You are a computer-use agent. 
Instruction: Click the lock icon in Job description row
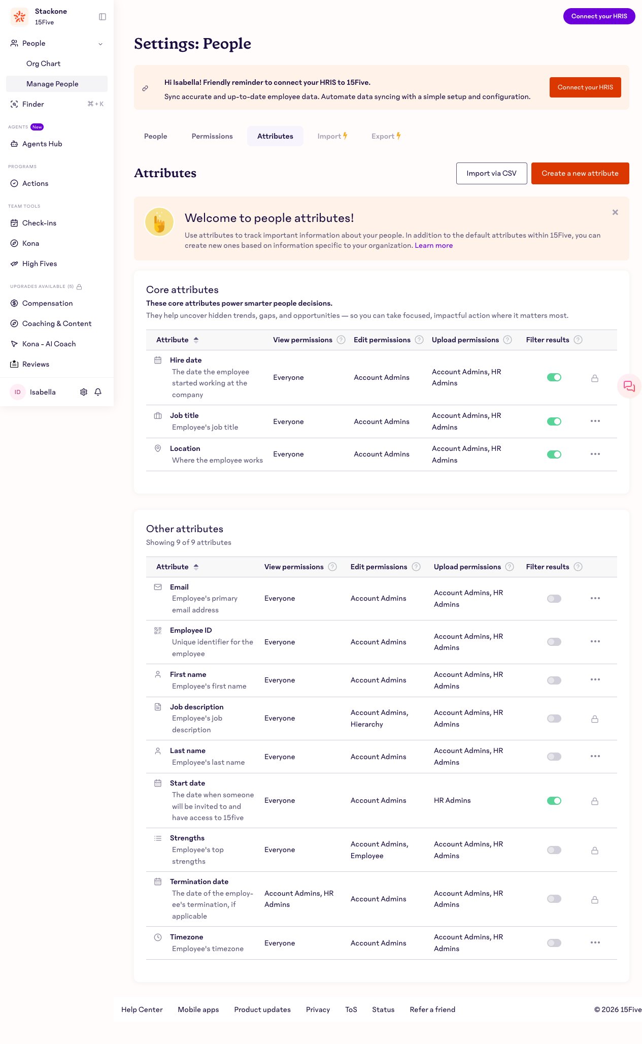(x=595, y=719)
